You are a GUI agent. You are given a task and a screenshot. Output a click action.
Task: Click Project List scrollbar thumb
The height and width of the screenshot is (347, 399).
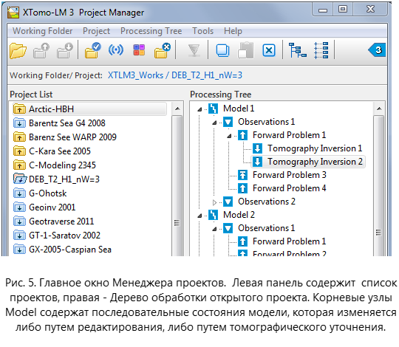point(177,186)
